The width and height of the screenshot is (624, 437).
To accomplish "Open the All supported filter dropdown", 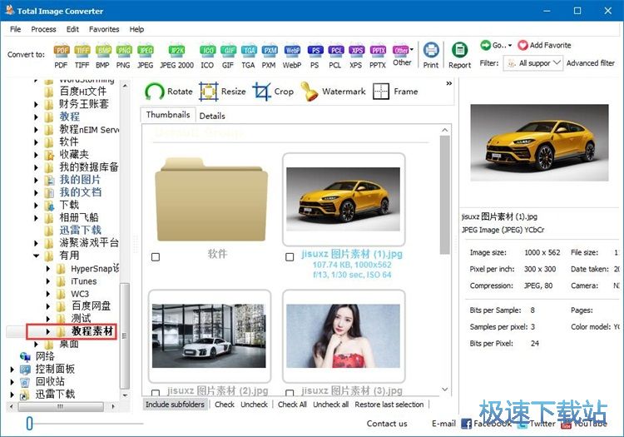I will pos(532,63).
